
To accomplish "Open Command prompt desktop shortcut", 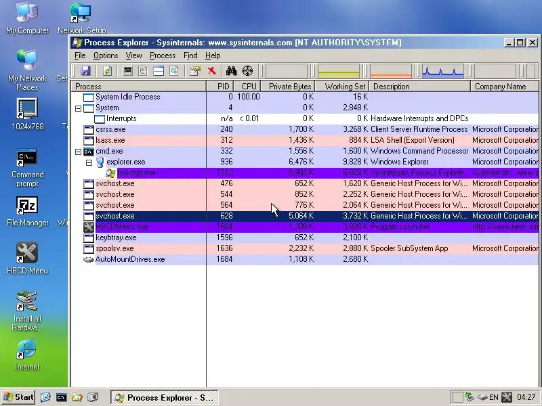I will pos(27,168).
